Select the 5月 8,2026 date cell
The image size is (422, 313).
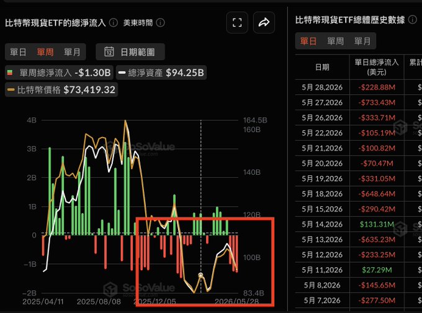click(x=322, y=285)
